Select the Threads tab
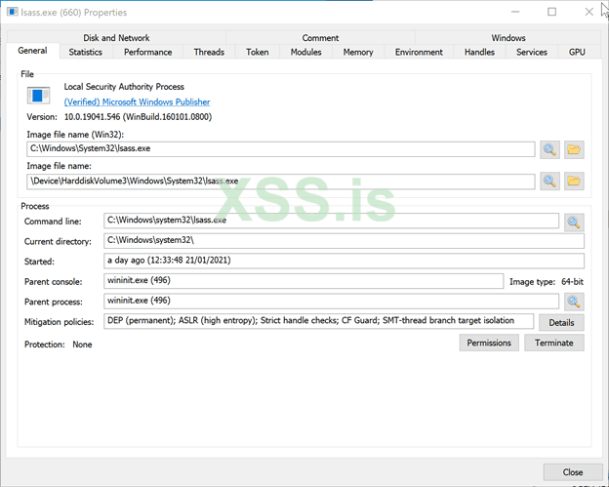 209,52
